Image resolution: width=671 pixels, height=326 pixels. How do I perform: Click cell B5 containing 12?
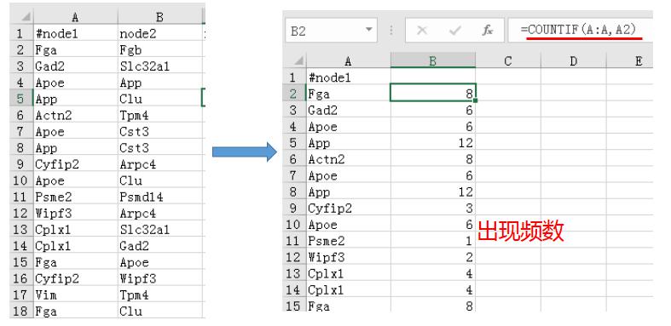click(x=433, y=143)
